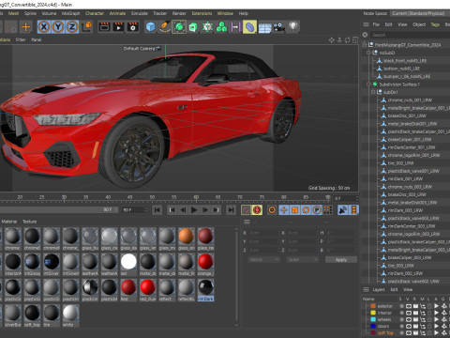Click the coordinate system icon beside Z
450x338 pixels.
click(x=87, y=27)
